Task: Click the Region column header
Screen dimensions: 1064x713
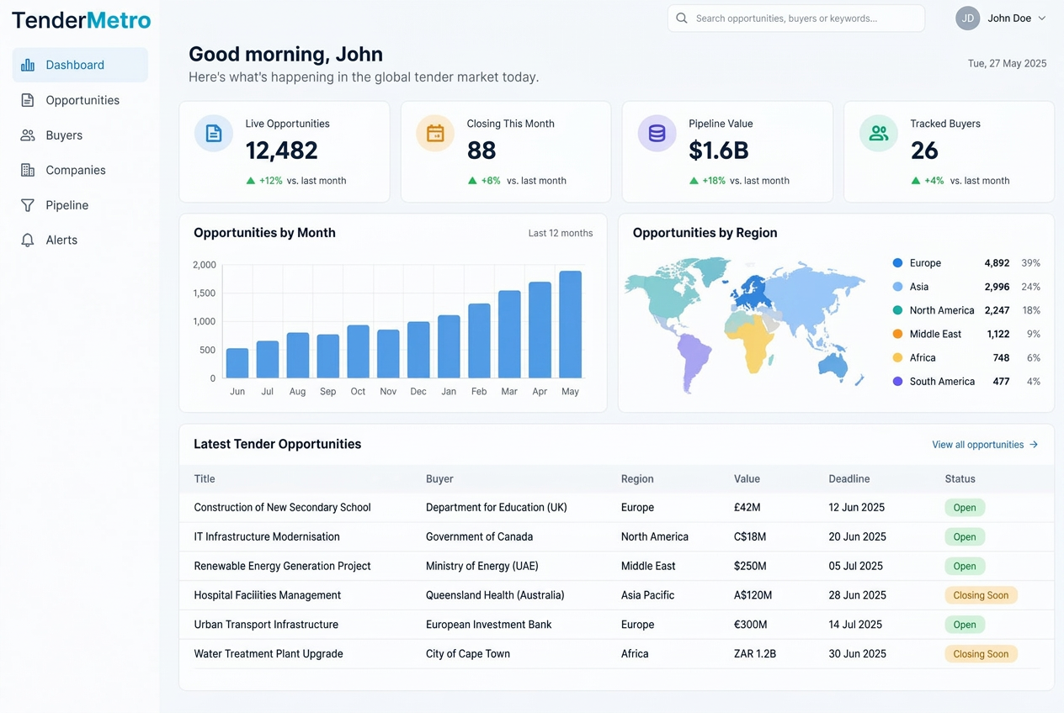Action: pyautogui.click(x=637, y=479)
